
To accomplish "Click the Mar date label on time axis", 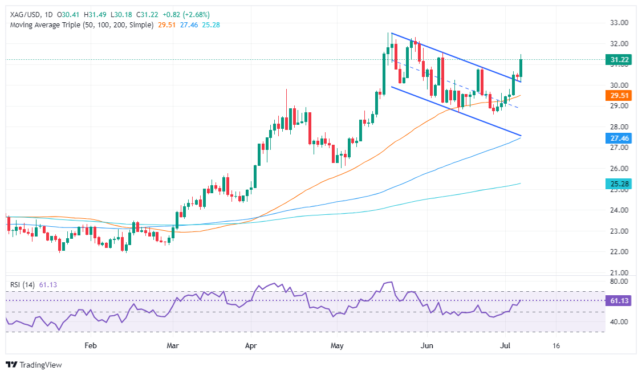I will click(x=173, y=345).
